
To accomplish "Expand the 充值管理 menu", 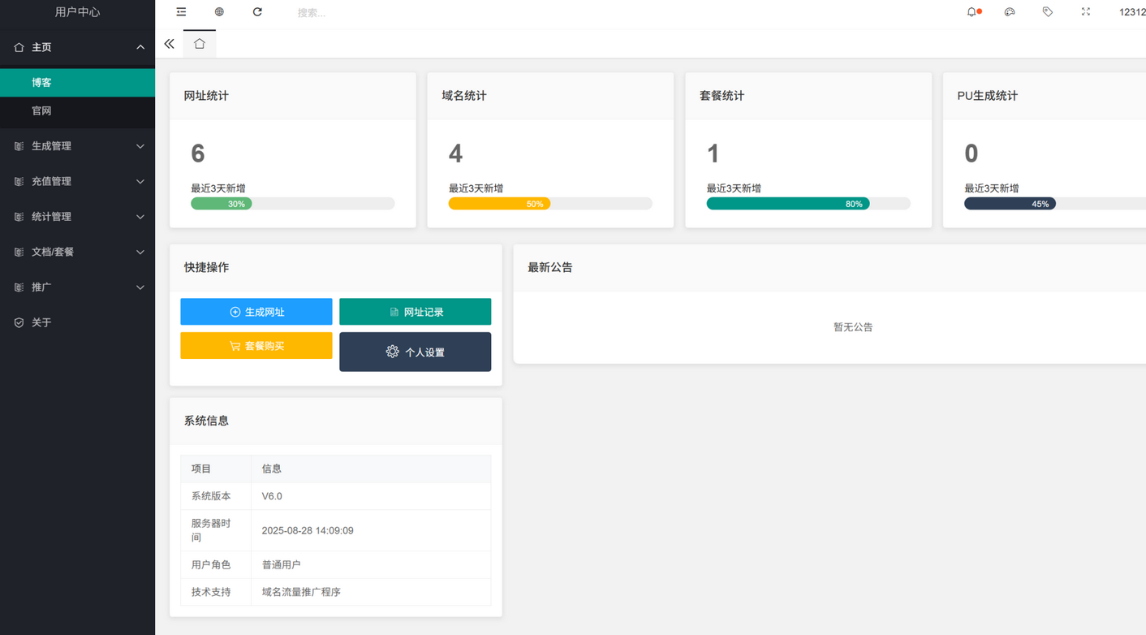I will pos(77,181).
